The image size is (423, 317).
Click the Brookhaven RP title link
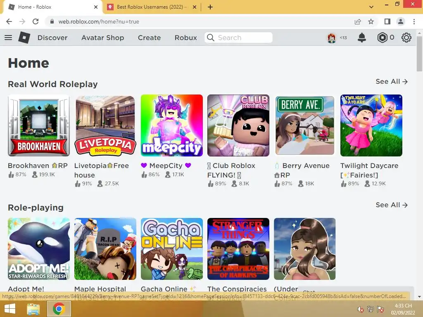pos(38,166)
